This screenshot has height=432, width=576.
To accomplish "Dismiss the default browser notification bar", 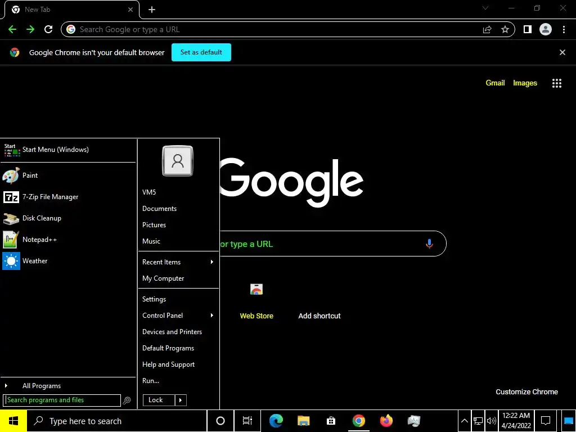I will click(562, 52).
